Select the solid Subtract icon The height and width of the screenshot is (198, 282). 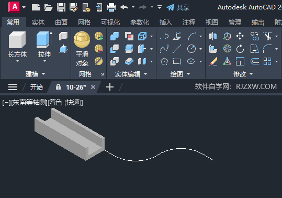115,49
